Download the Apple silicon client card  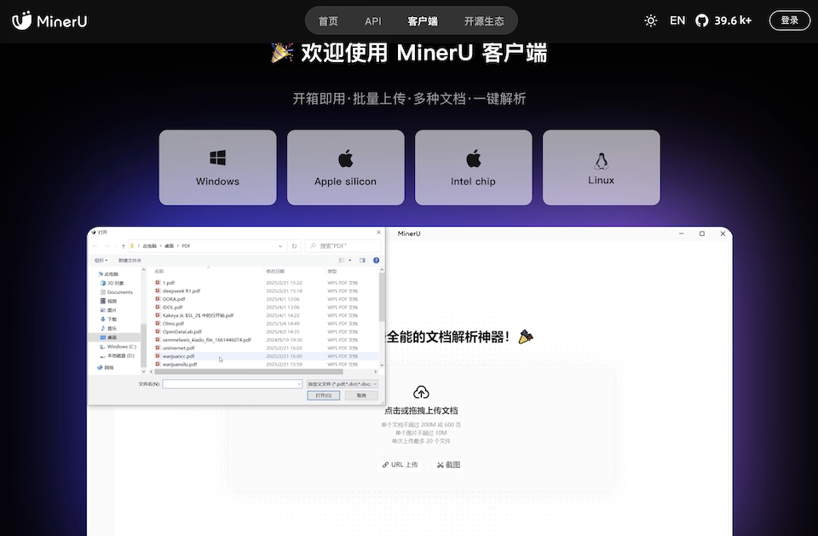(345, 168)
